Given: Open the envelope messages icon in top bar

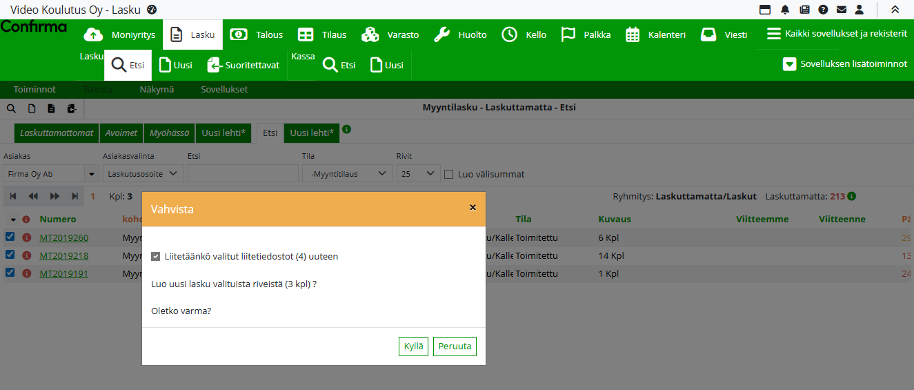Looking at the screenshot, I should (x=842, y=10).
